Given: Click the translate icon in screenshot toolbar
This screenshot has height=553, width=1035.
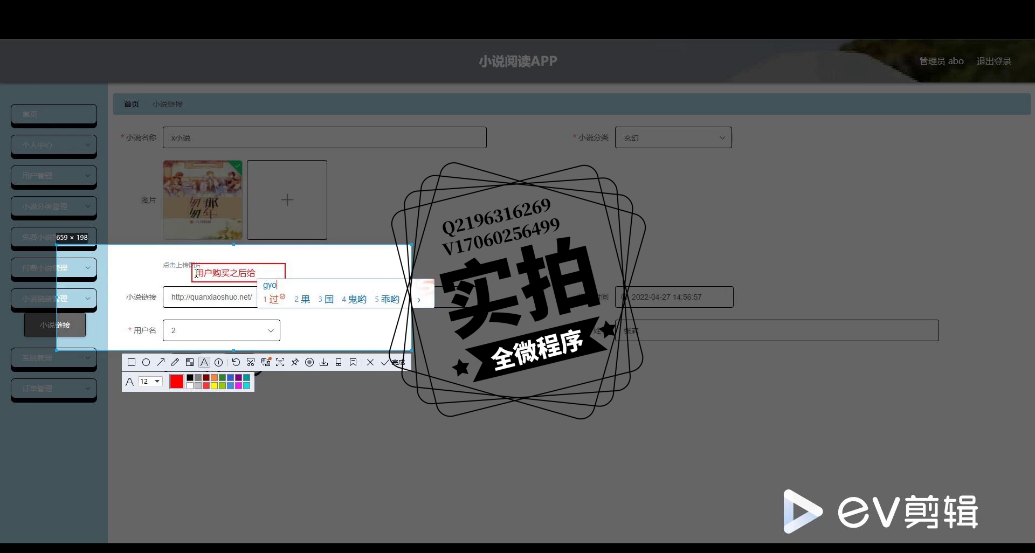Looking at the screenshot, I should (265, 362).
